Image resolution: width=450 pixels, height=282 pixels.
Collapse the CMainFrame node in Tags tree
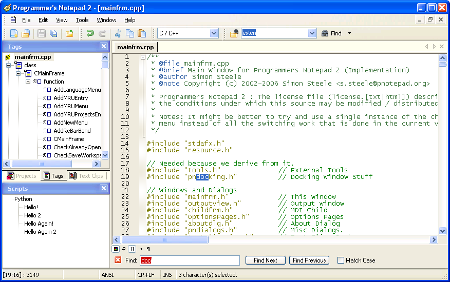pyautogui.click(x=18, y=73)
